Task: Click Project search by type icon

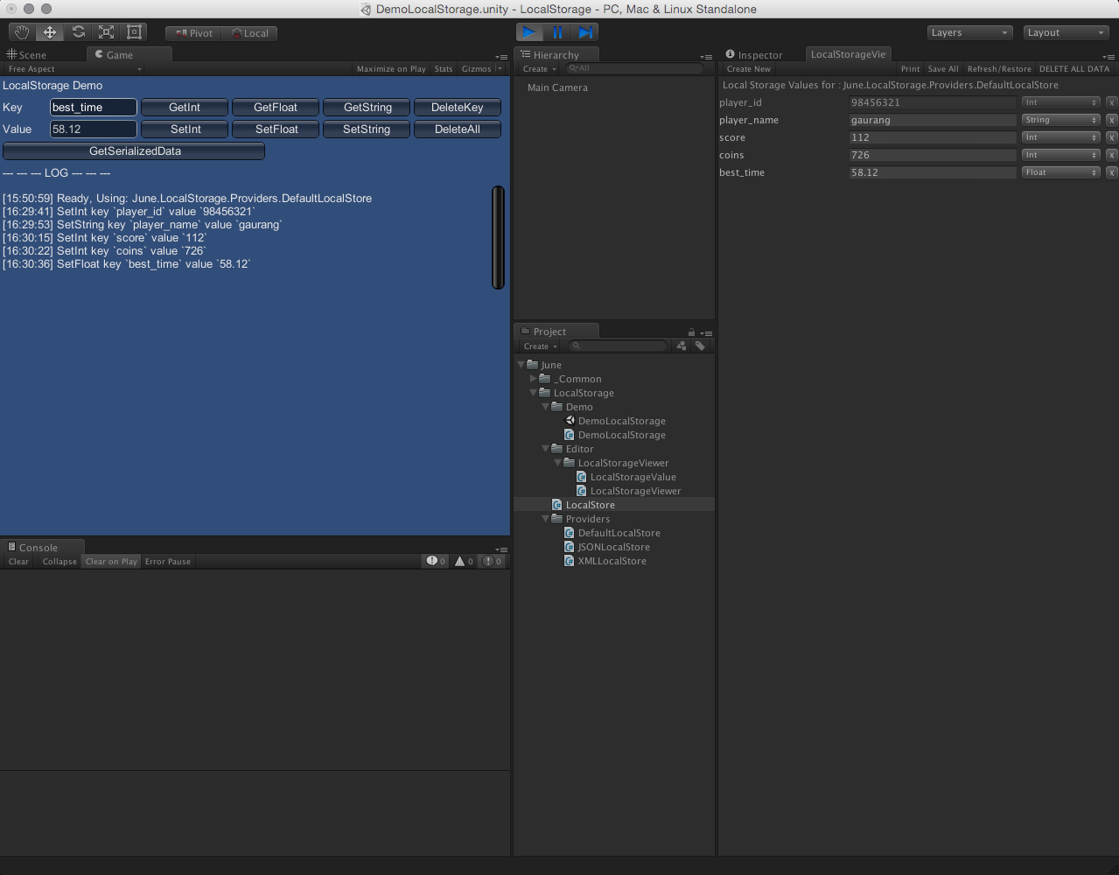Action: (682, 346)
